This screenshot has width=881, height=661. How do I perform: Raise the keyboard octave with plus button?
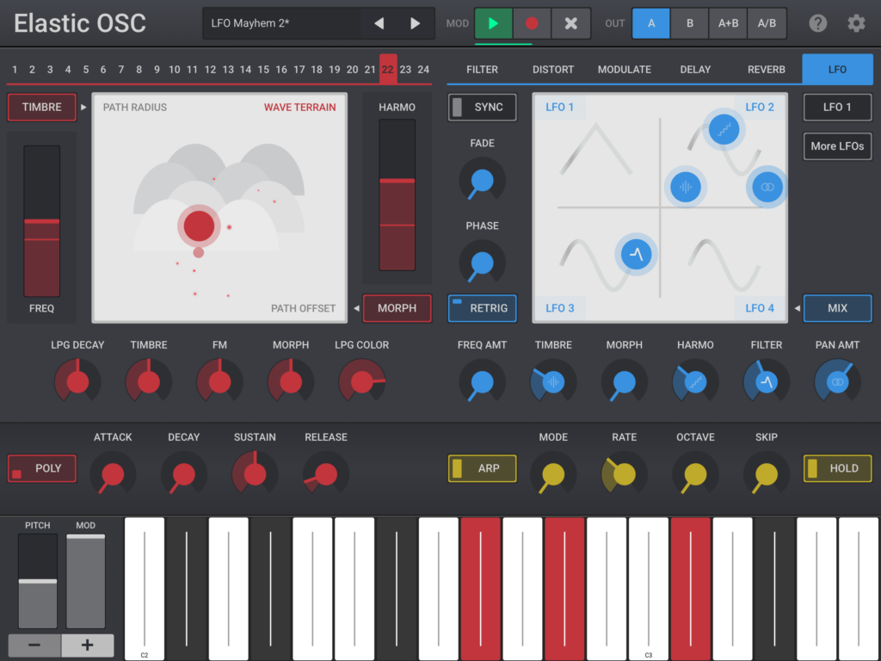87,646
